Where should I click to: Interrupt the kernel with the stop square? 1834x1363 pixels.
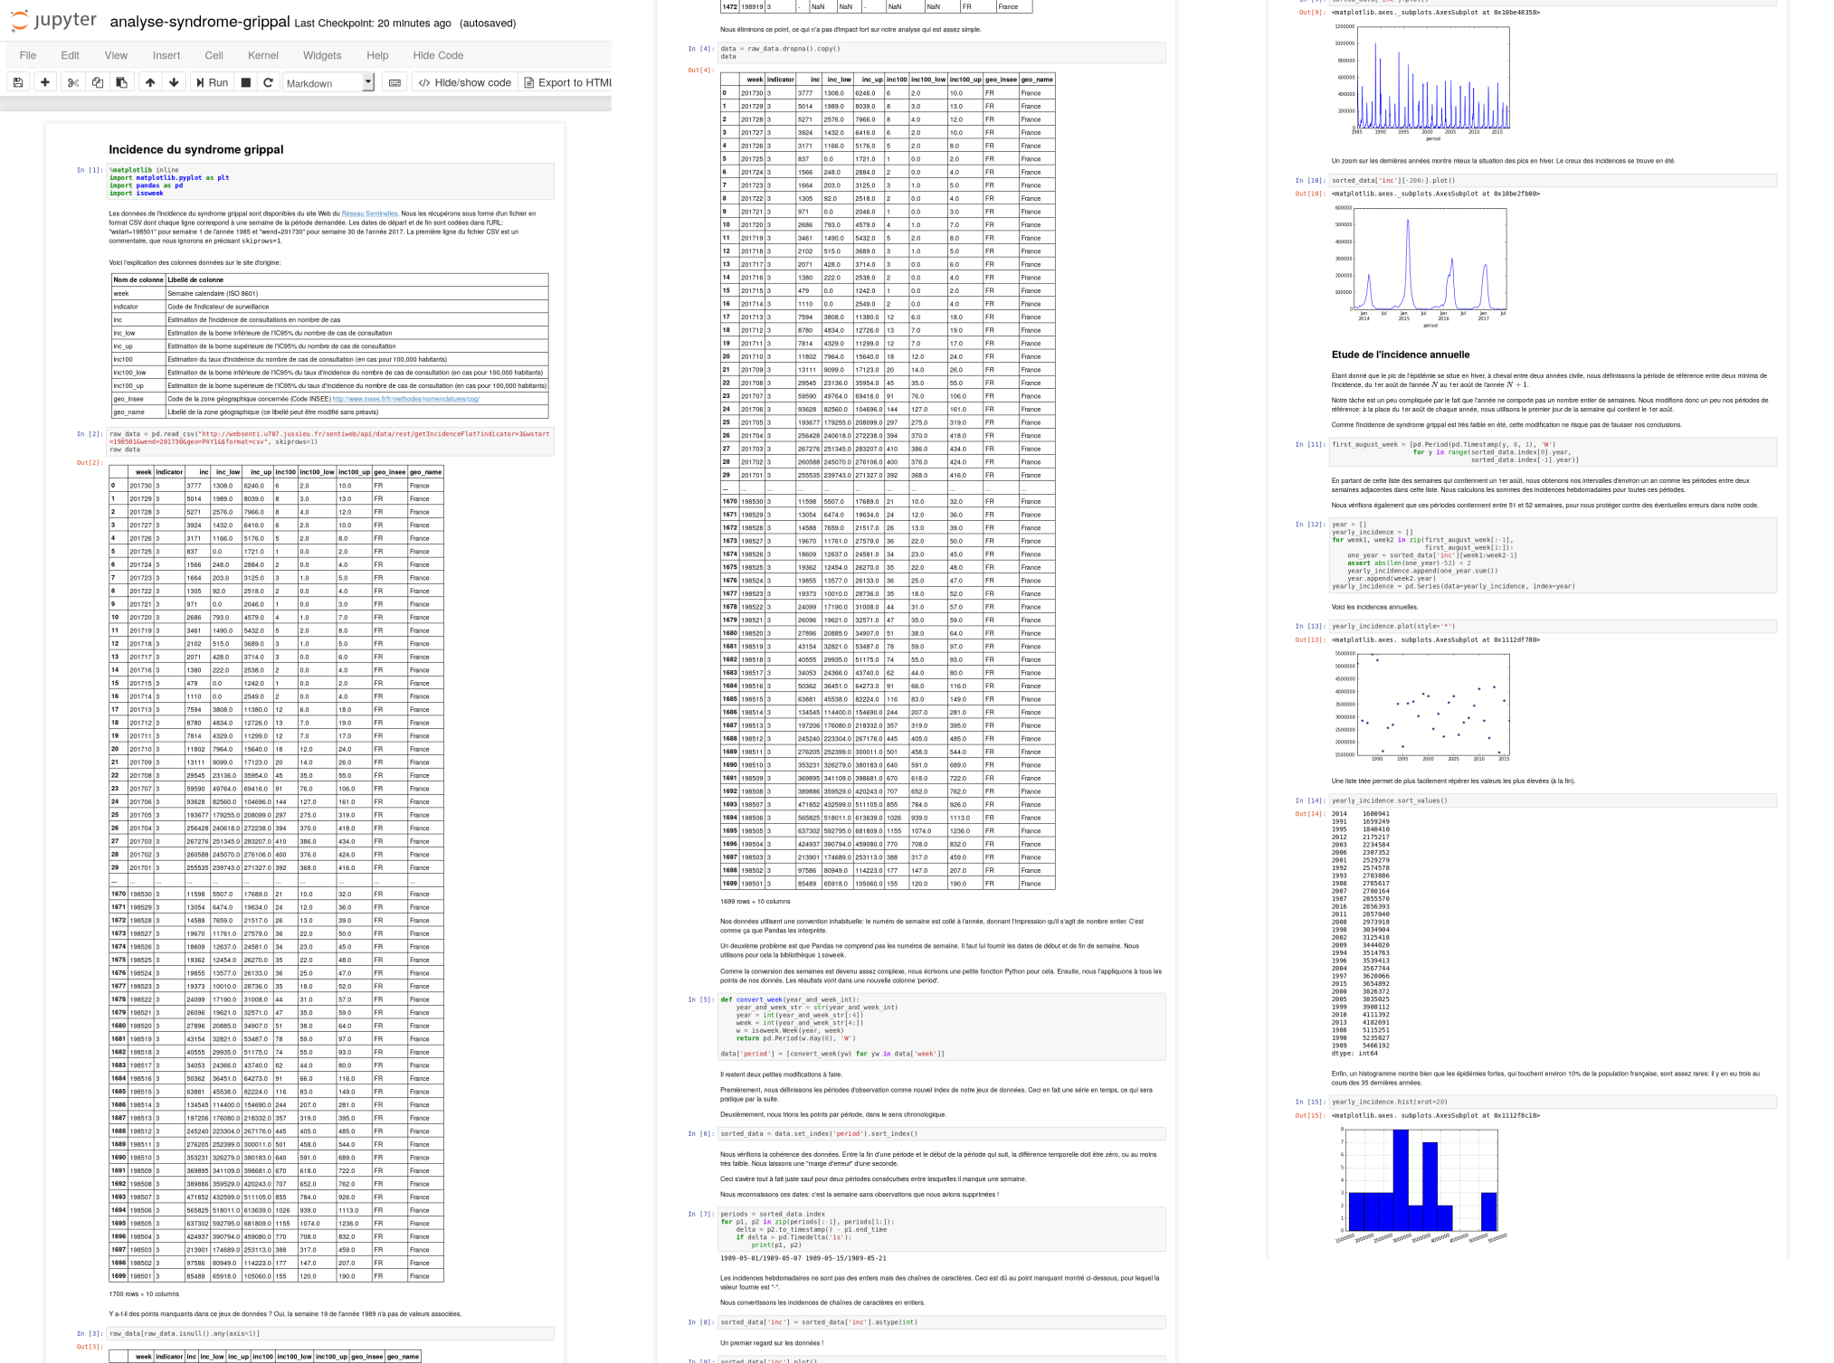[245, 82]
